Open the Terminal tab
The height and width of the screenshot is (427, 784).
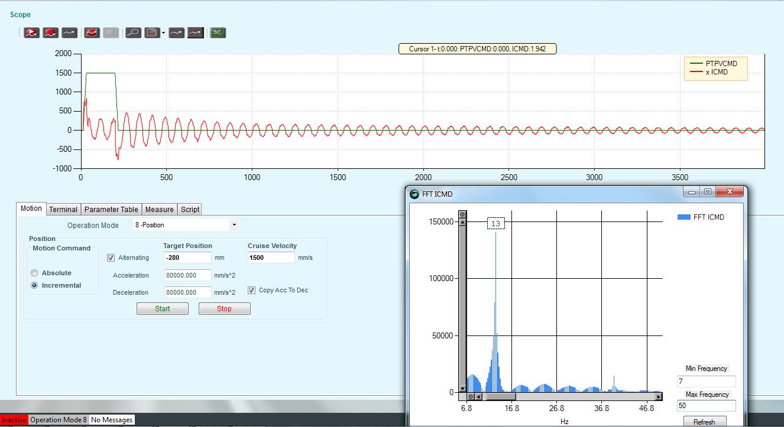[63, 209]
